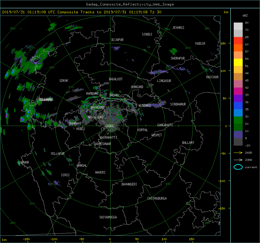Click the SHORAPUR place label

point(178,58)
